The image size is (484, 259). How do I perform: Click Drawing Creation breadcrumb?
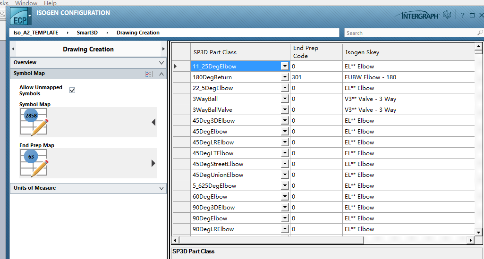point(138,33)
